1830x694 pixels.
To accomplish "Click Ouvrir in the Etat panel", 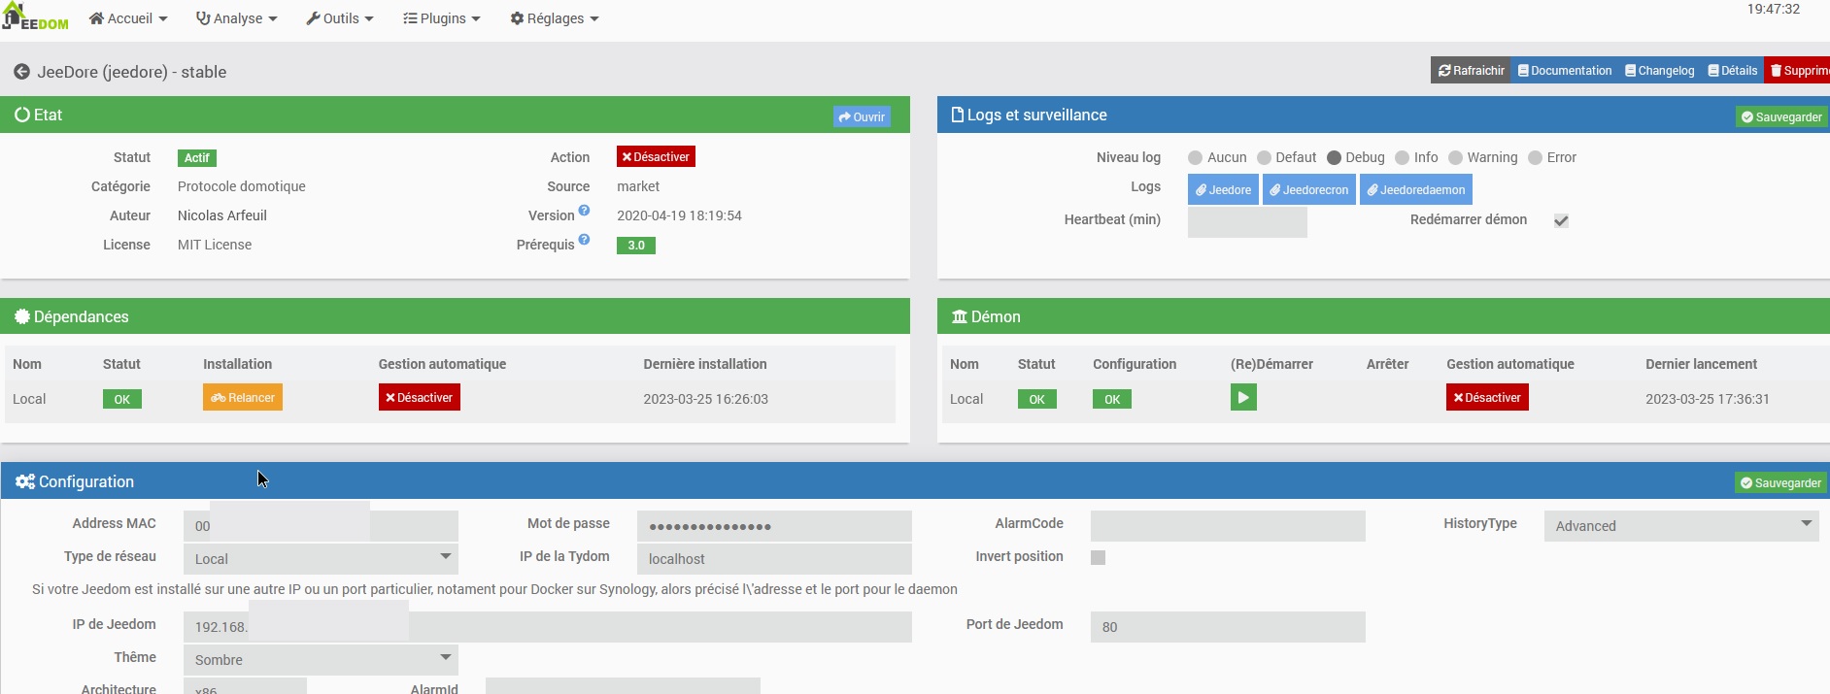I will coord(862,117).
